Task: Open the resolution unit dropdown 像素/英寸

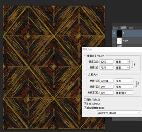Action: point(124,93)
